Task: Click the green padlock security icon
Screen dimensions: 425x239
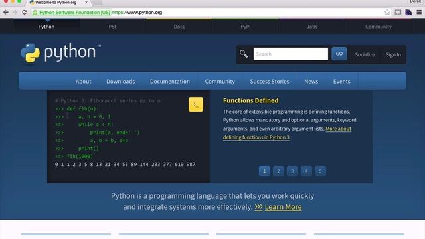Action: coord(35,12)
